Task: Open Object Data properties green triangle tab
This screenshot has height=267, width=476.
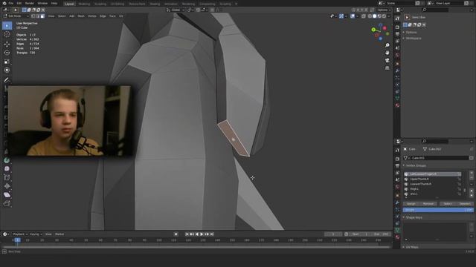Action: 397,231
